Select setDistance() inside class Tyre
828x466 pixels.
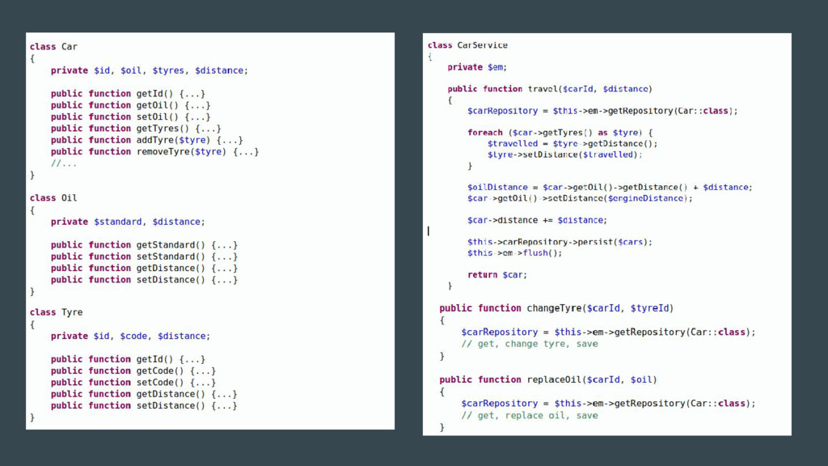pos(144,406)
